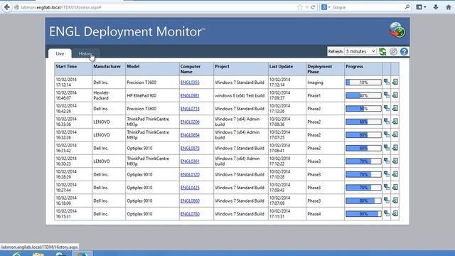
Task: Click the blue computers icon for ENGL0860
Action: pos(387,201)
